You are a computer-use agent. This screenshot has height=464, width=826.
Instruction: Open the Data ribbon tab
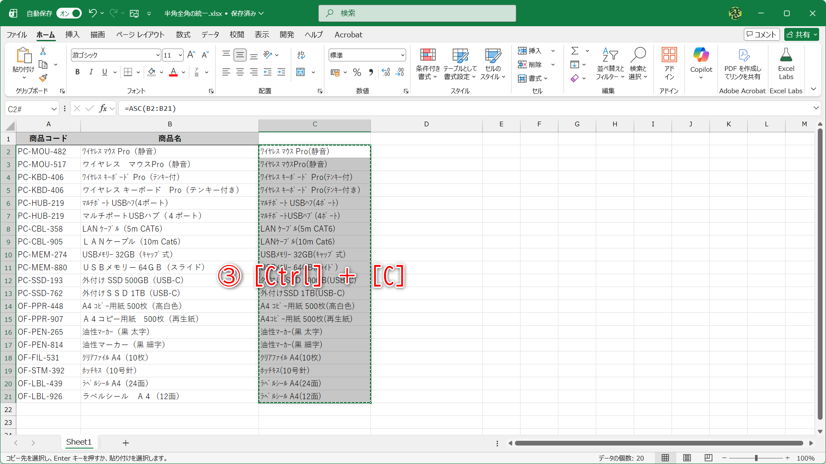click(x=210, y=35)
